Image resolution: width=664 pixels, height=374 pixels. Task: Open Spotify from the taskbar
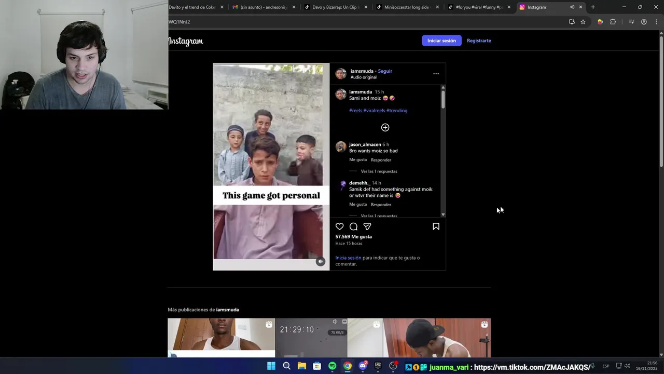332,366
